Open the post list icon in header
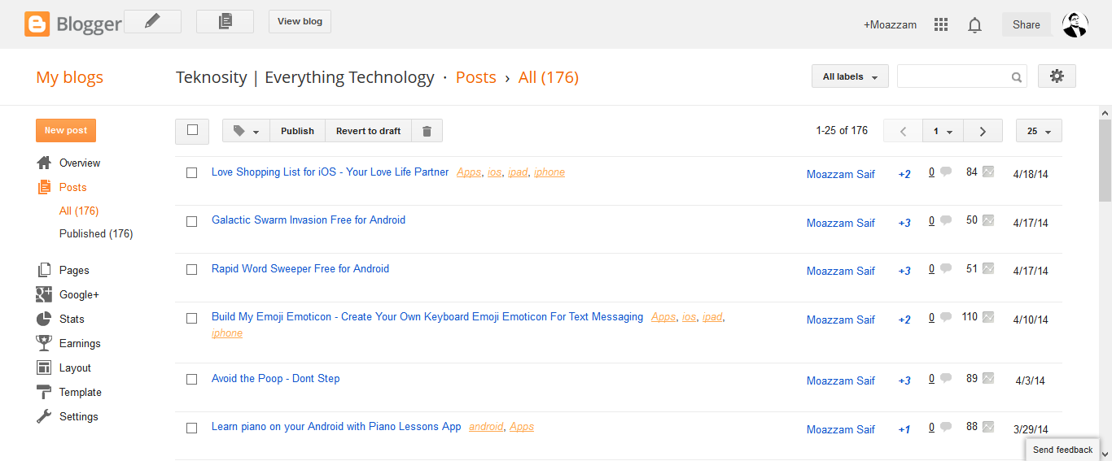Viewport: 1112px width, 461px height. coord(225,22)
